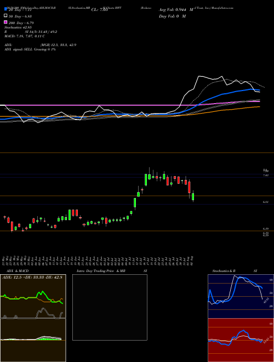
Task: Click the 'Intra Day Trading Price & MR' title
Action: click(x=101, y=271)
